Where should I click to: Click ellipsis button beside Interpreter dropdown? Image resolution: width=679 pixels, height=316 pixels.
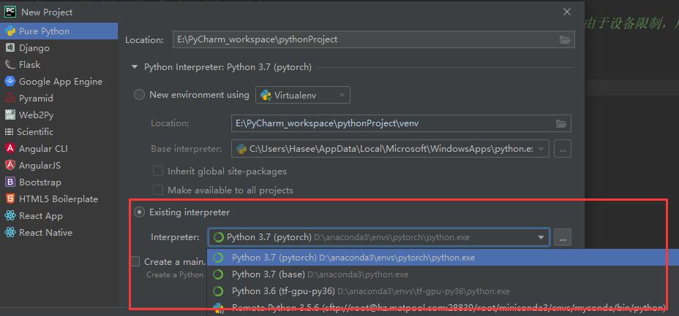pyautogui.click(x=563, y=237)
